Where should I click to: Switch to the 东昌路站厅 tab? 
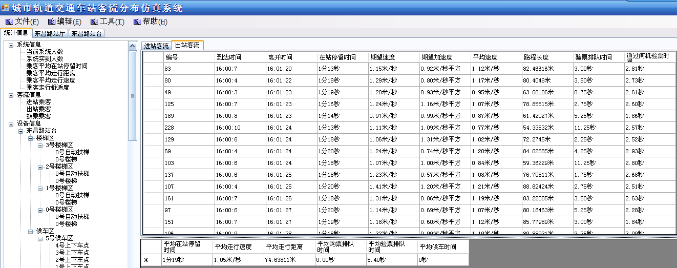coord(50,34)
